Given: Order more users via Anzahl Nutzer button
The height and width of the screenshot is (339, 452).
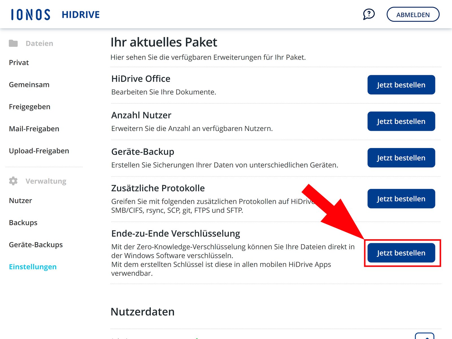Looking at the screenshot, I should pyautogui.click(x=401, y=121).
